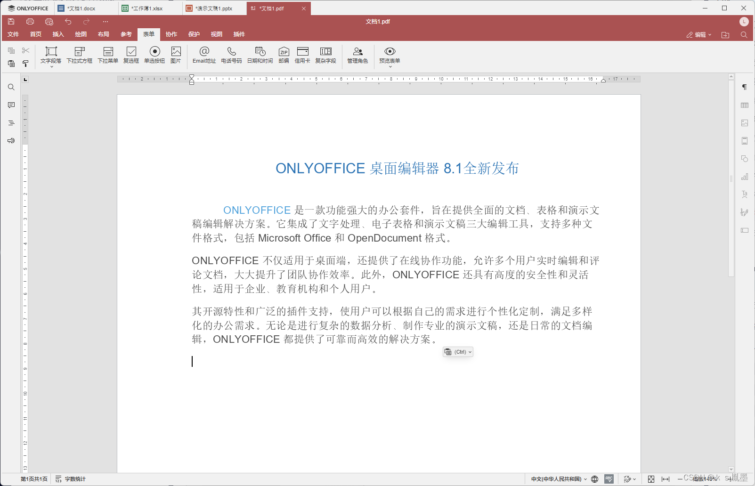Set text language via globe icon
Viewport: 755px width, 486px height.
tap(595, 479)
